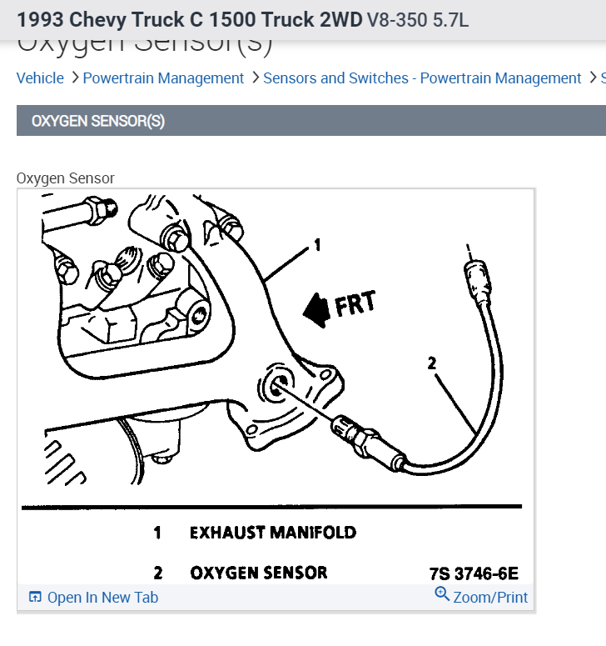Click the black FRT direction arrow
Image resolution: width=606 pixels, height=646 pixels.
316,310
